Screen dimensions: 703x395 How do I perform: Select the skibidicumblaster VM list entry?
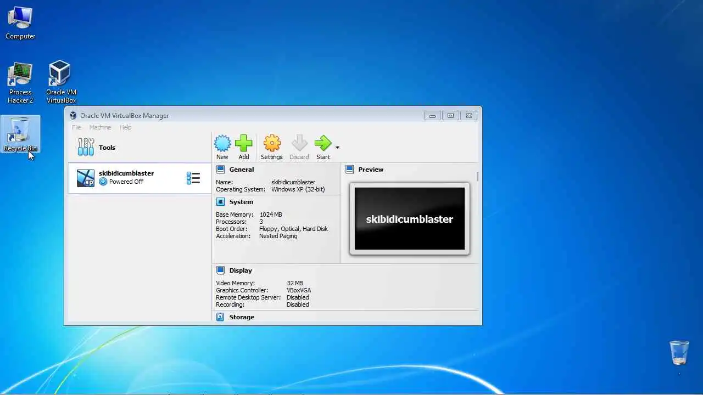pos(140,178)
